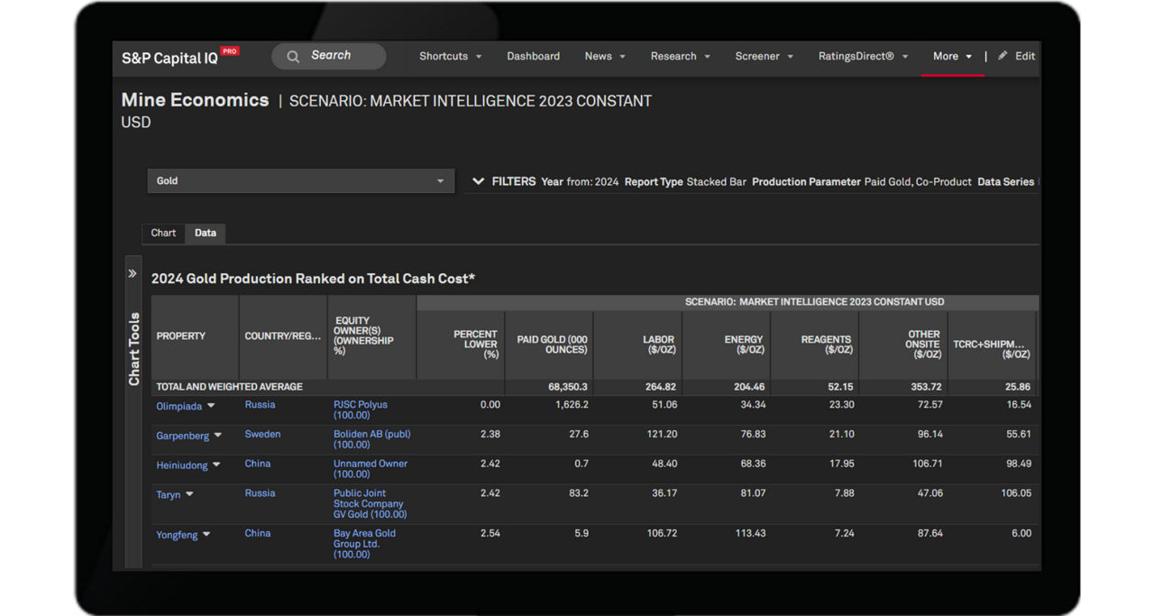Expand Chart Tools panel with double-chevron icon
Image resolution: width=1154 pixels, height=616 pixels.
pyautogui.click(x=133, y=273)
